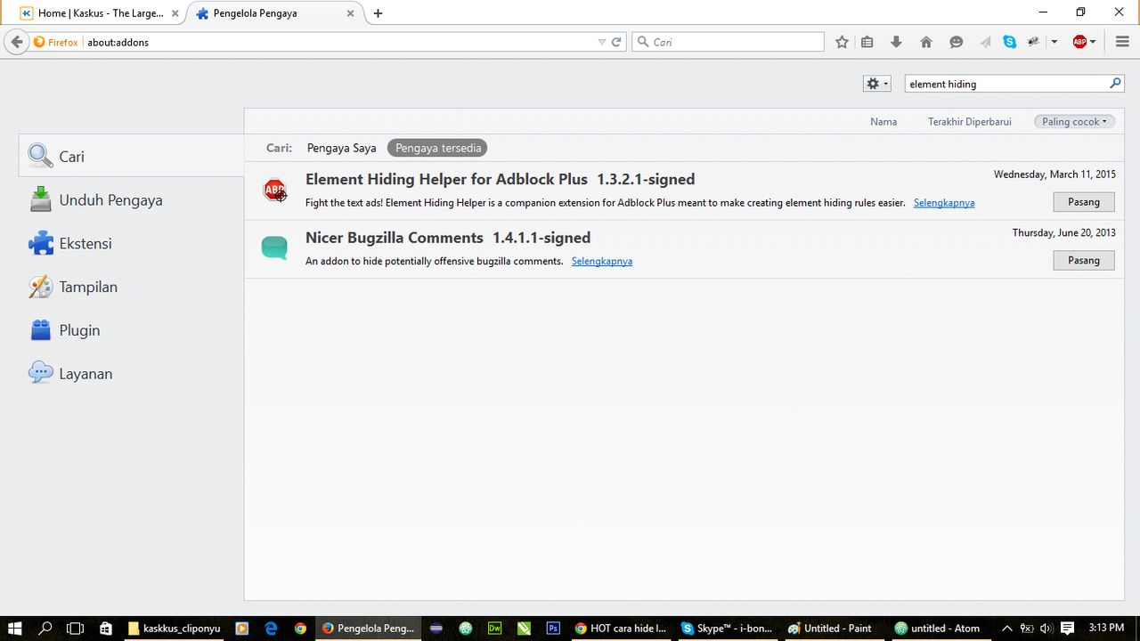Close the Pengelola Pengaya tab
The width and height of the screenshot is (1140, 641).
(x=351, y=13)
